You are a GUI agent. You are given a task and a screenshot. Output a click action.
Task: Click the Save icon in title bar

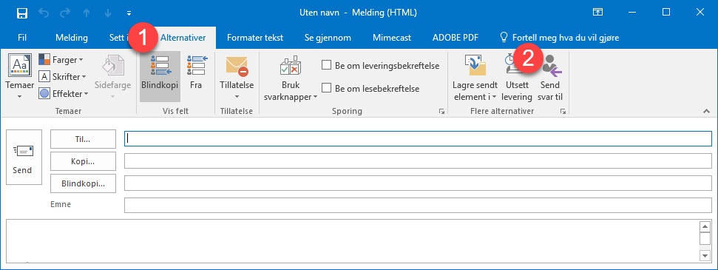pos(22,13)
